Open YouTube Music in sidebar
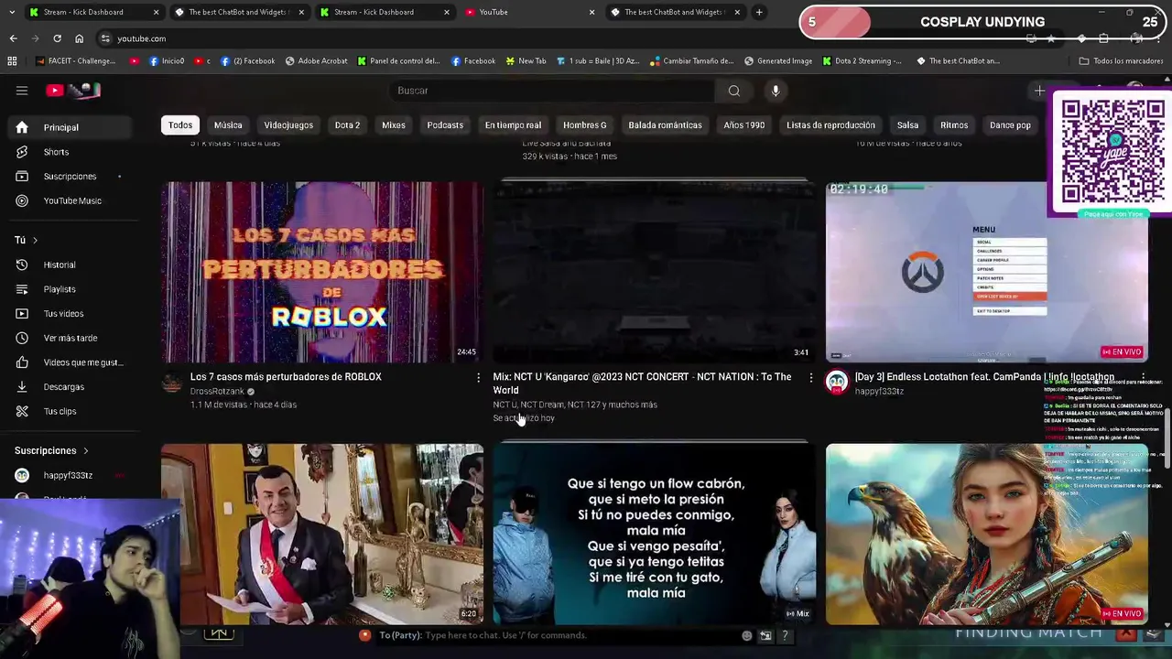The width and height of the screenshot is (1172, 659). tap(70, 200)
